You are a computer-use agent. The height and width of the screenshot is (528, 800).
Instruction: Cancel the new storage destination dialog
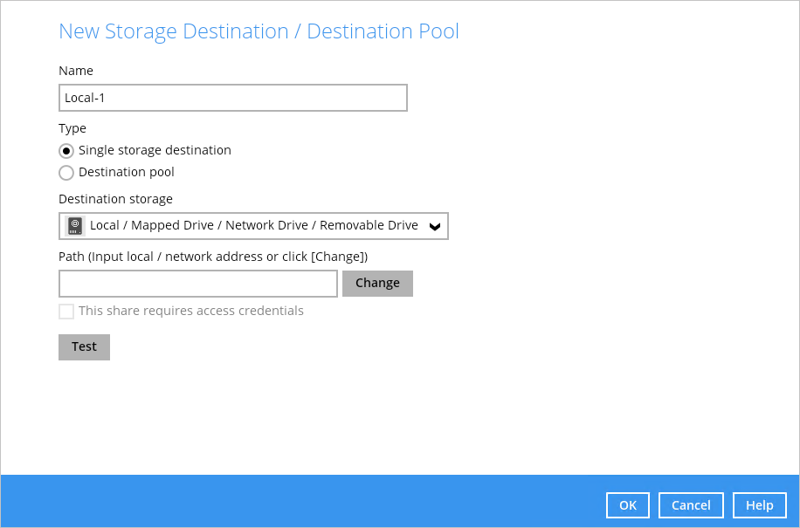point(691,505)
